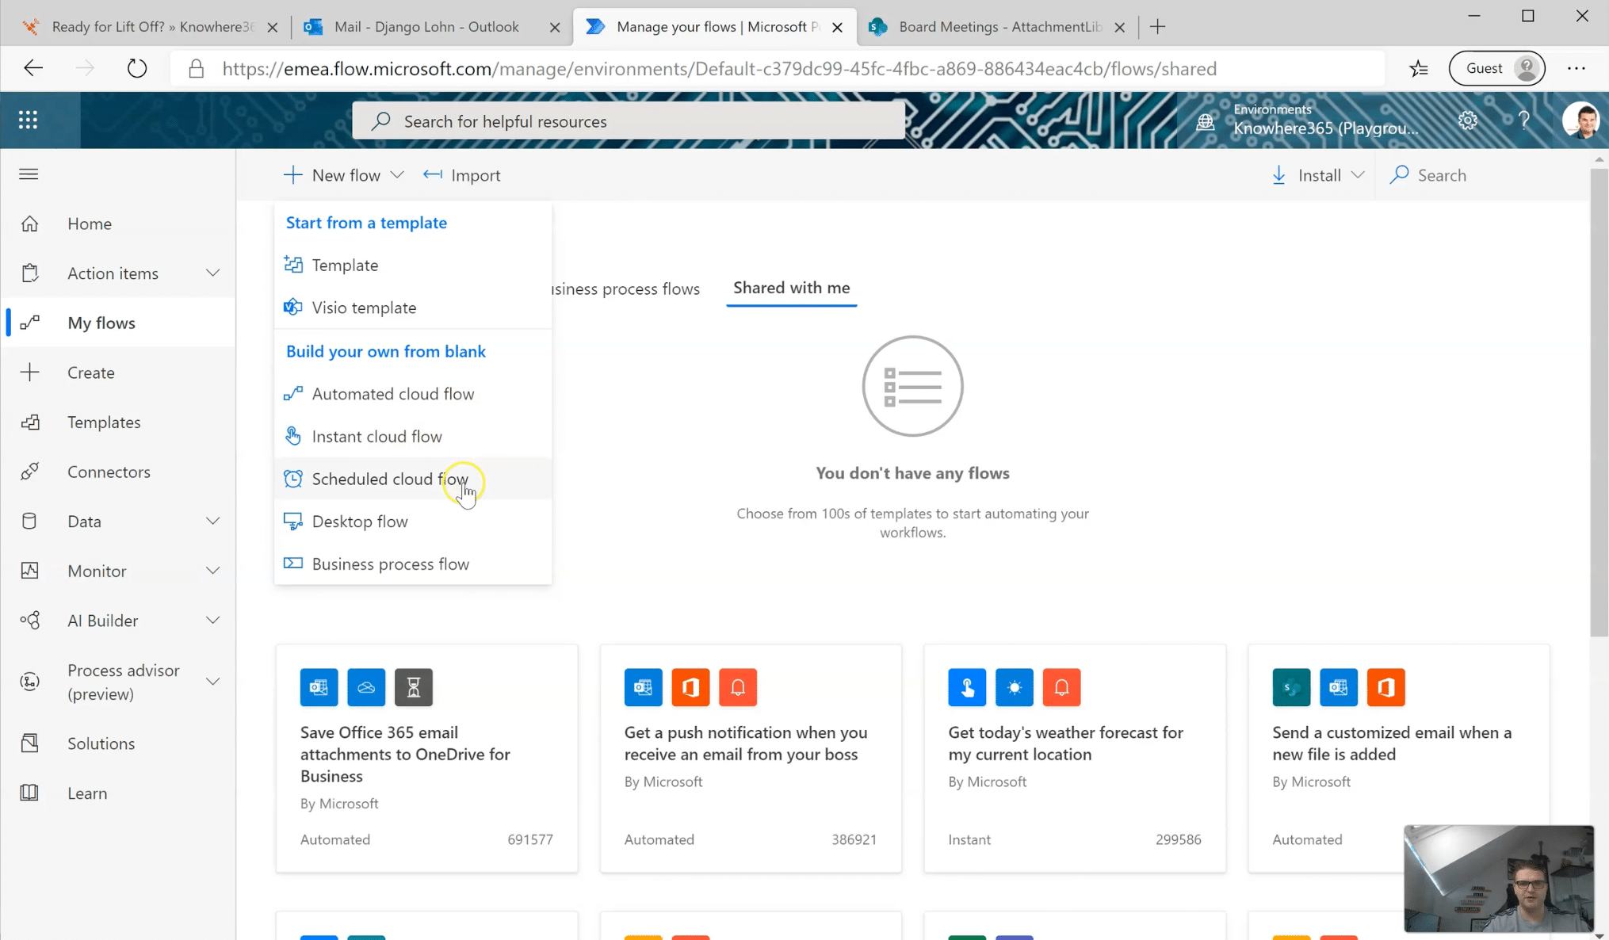Select My flows in the sidebar
The width and height of the screenshot is (1609, 940).
(119, 323)
